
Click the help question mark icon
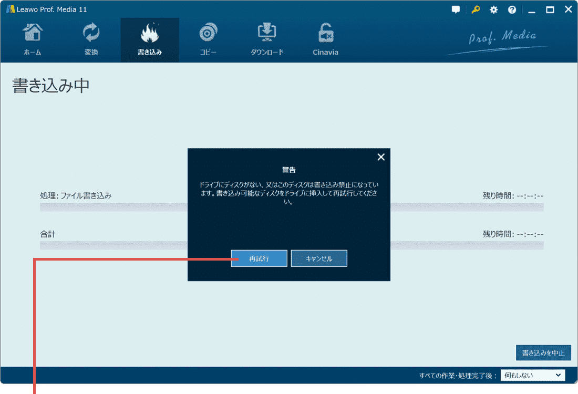point(512,10)
